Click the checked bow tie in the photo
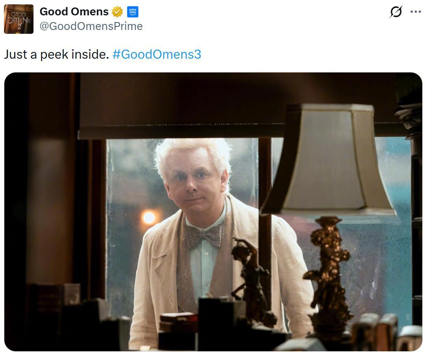The width and height of the screenshot is (427, 356). tap(203, 237)
